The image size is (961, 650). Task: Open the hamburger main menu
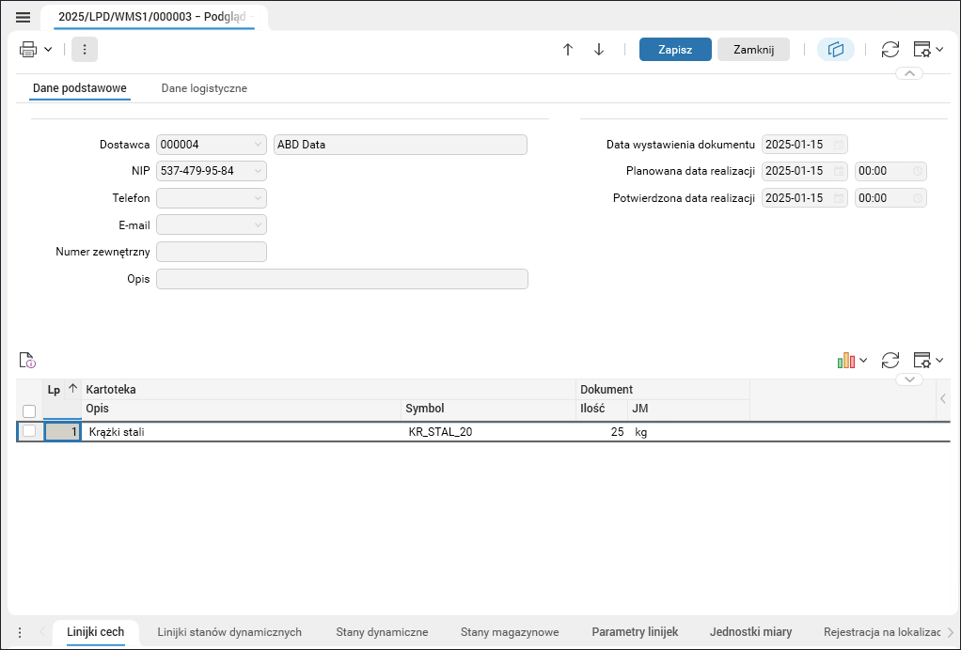point(24,17)
